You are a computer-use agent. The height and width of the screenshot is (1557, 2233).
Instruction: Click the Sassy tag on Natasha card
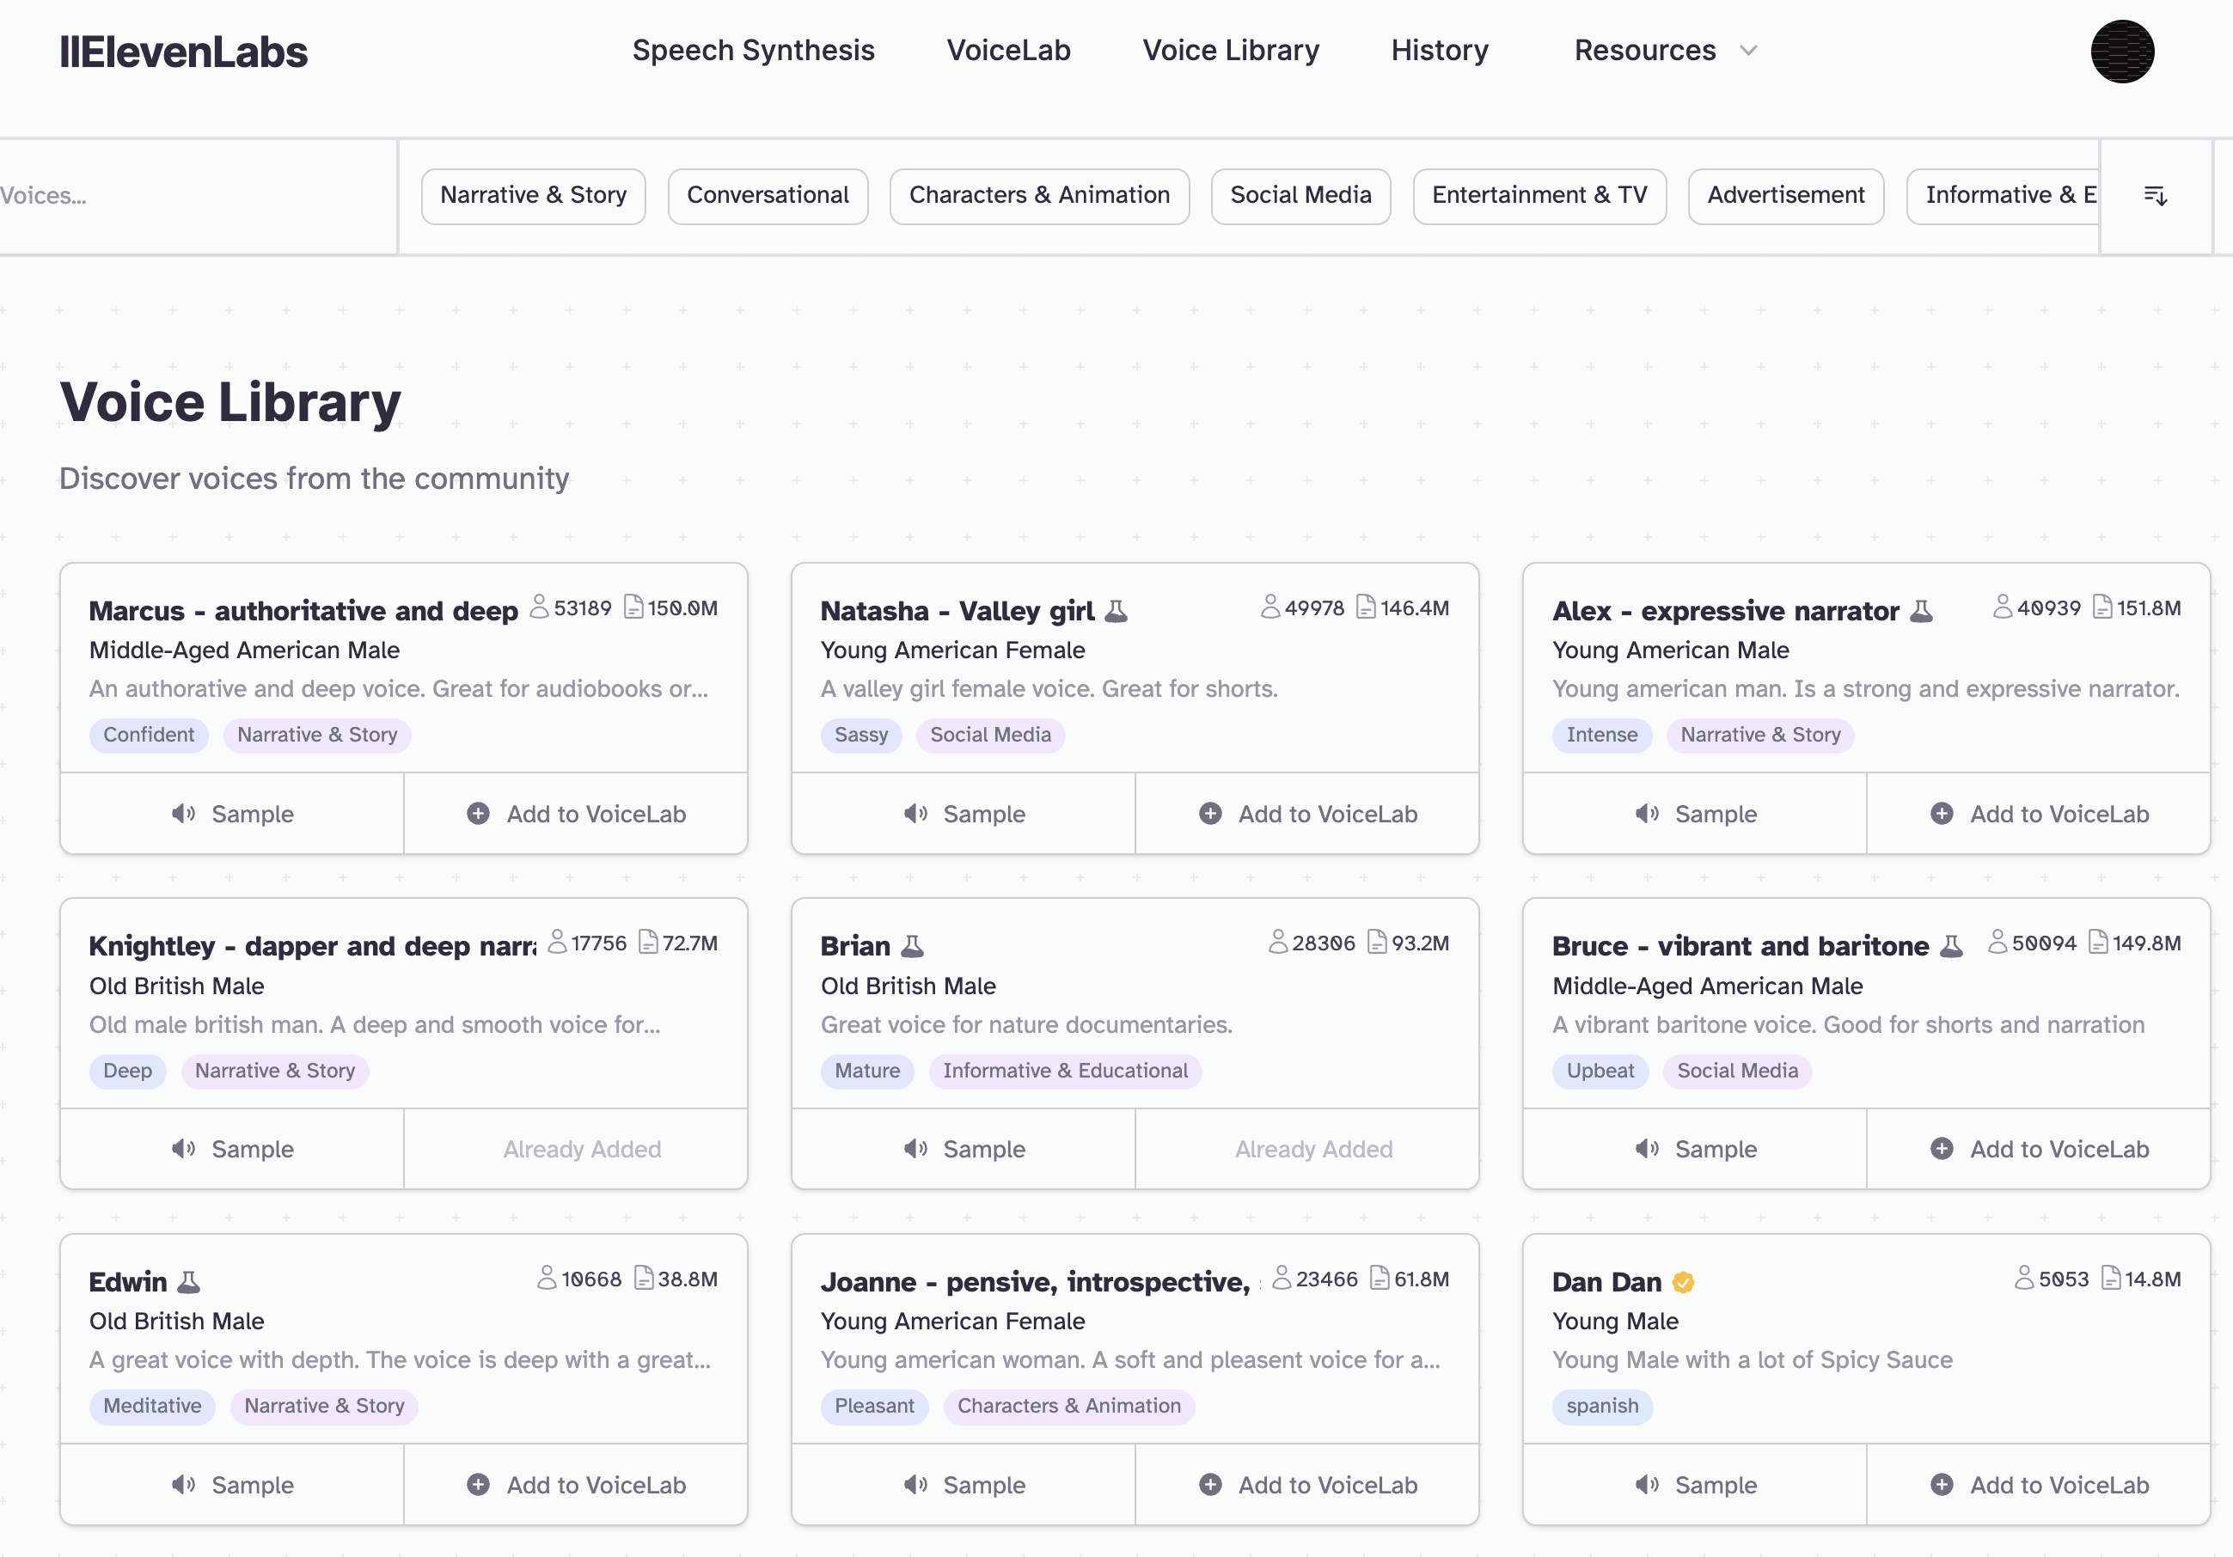(860, 736)
